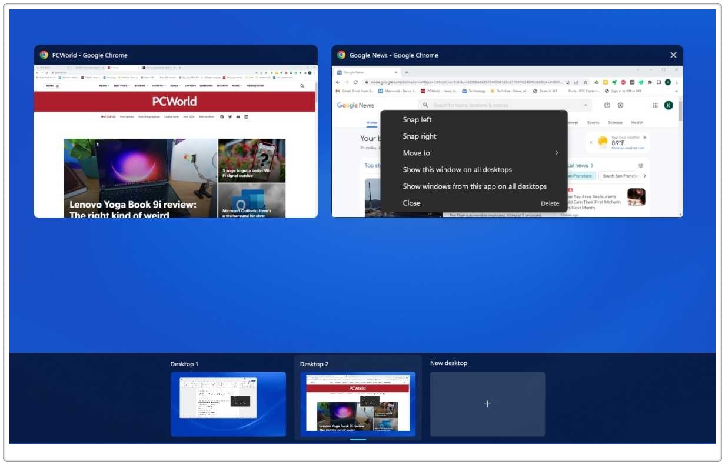Expand the Move to submenu
Image resolution: width=725 pixels, height=465 pixels.
point(474,153)
